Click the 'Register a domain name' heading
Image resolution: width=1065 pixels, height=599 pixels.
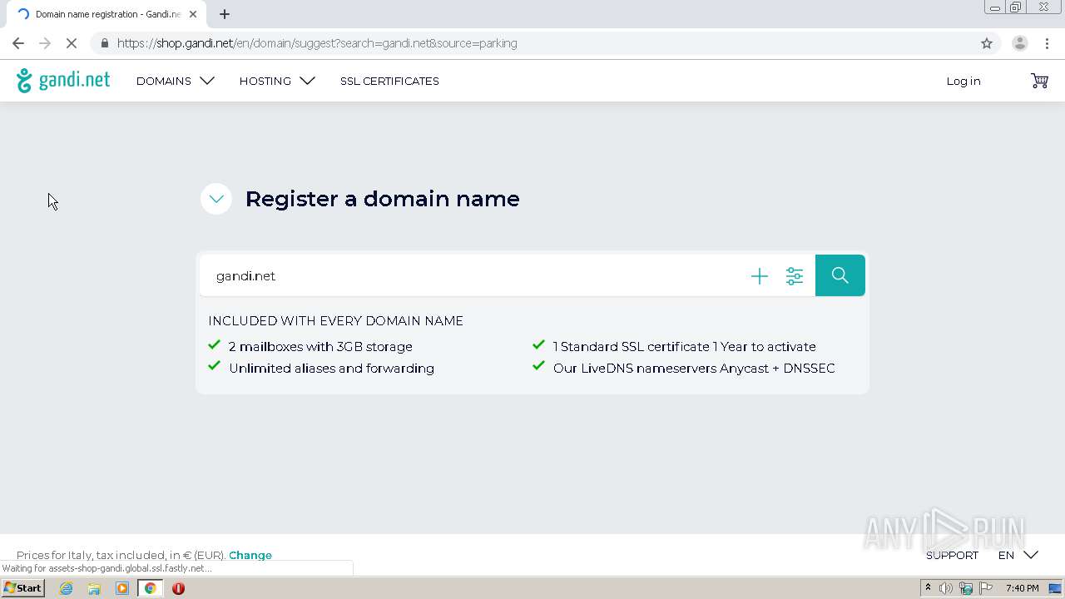pos(383,199)
